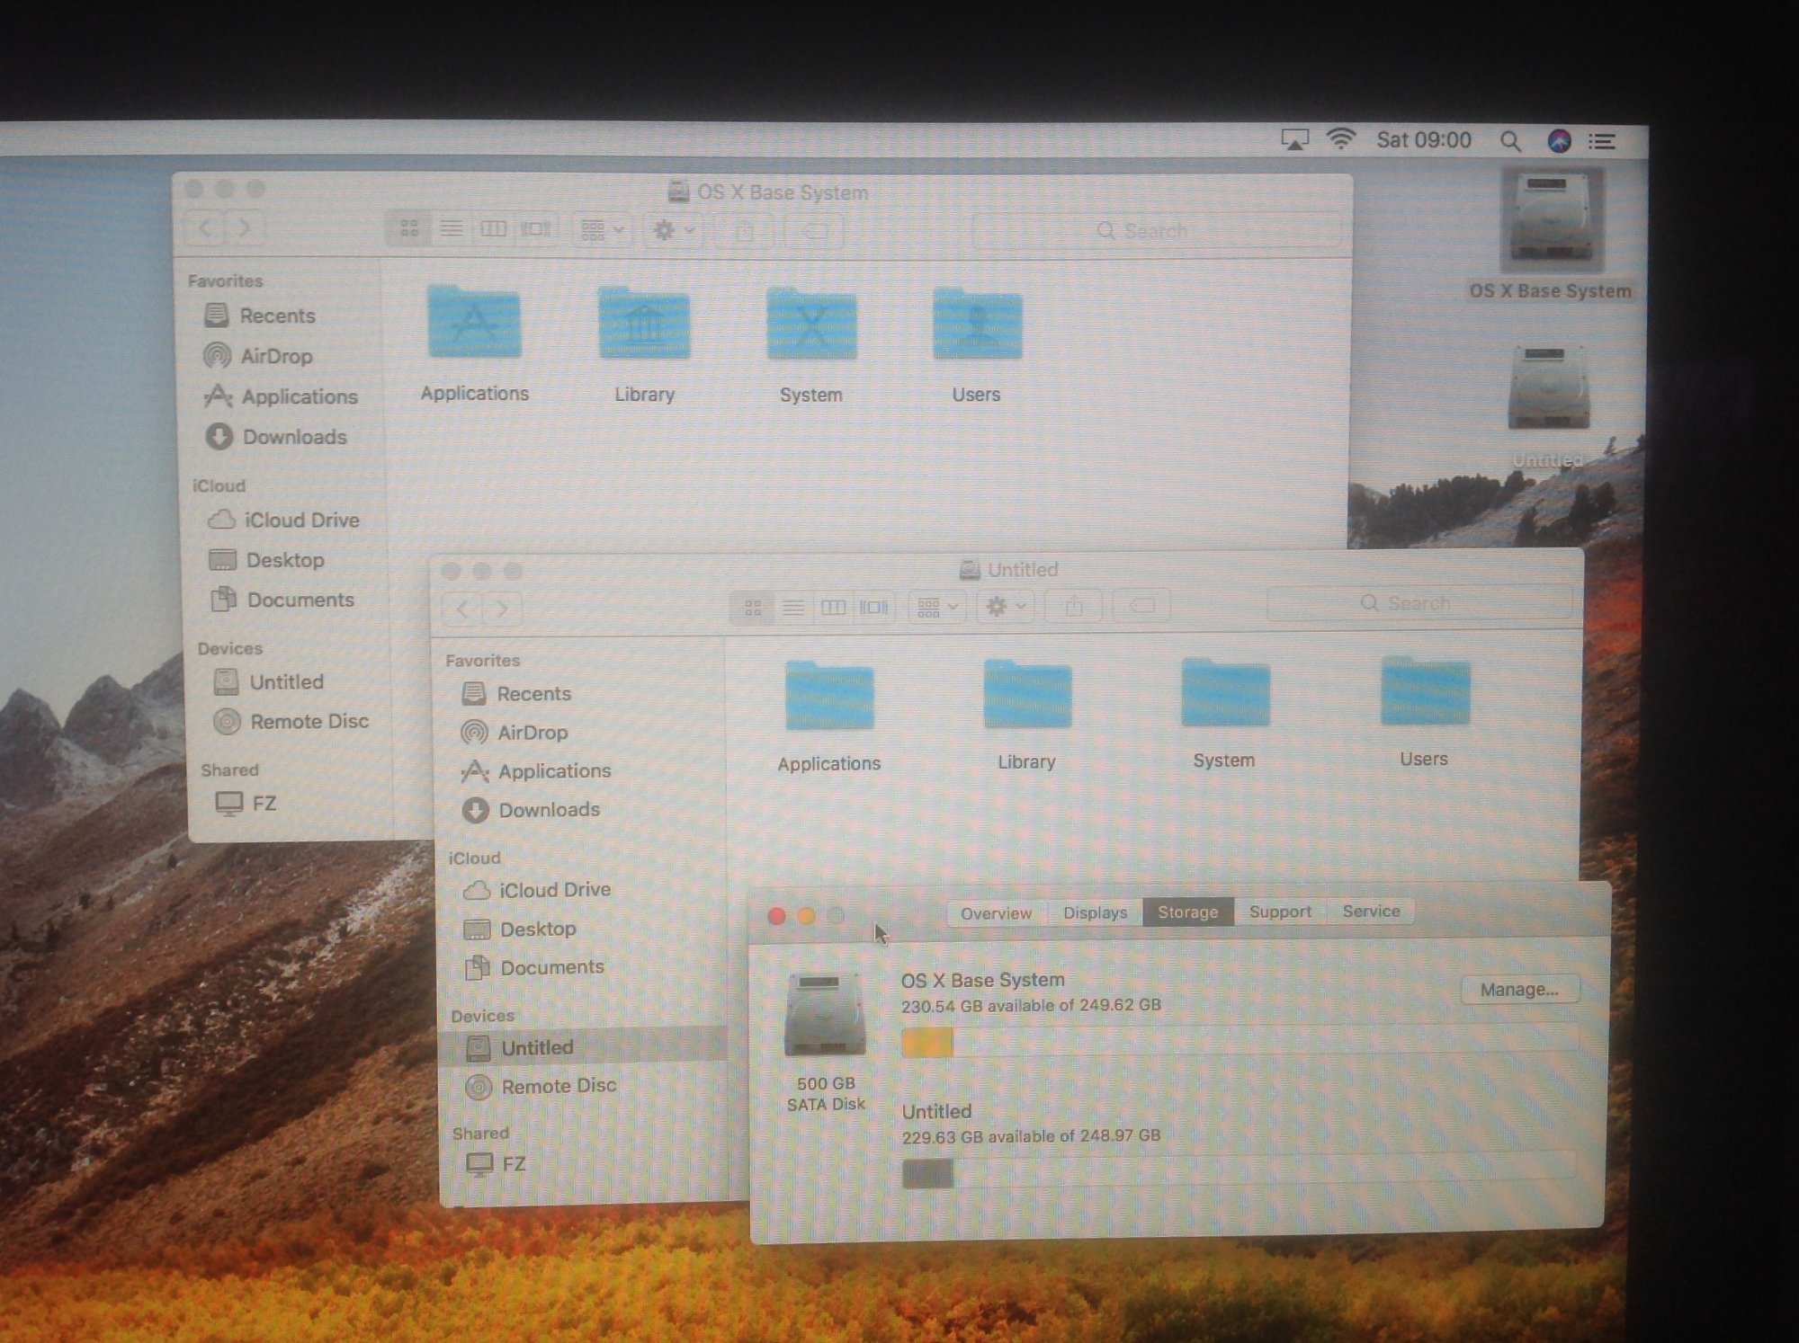Switch Untitled window to cover flow view

873,608
